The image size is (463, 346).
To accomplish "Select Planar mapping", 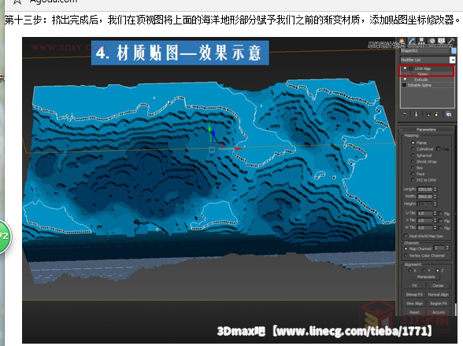I will 413,143.
